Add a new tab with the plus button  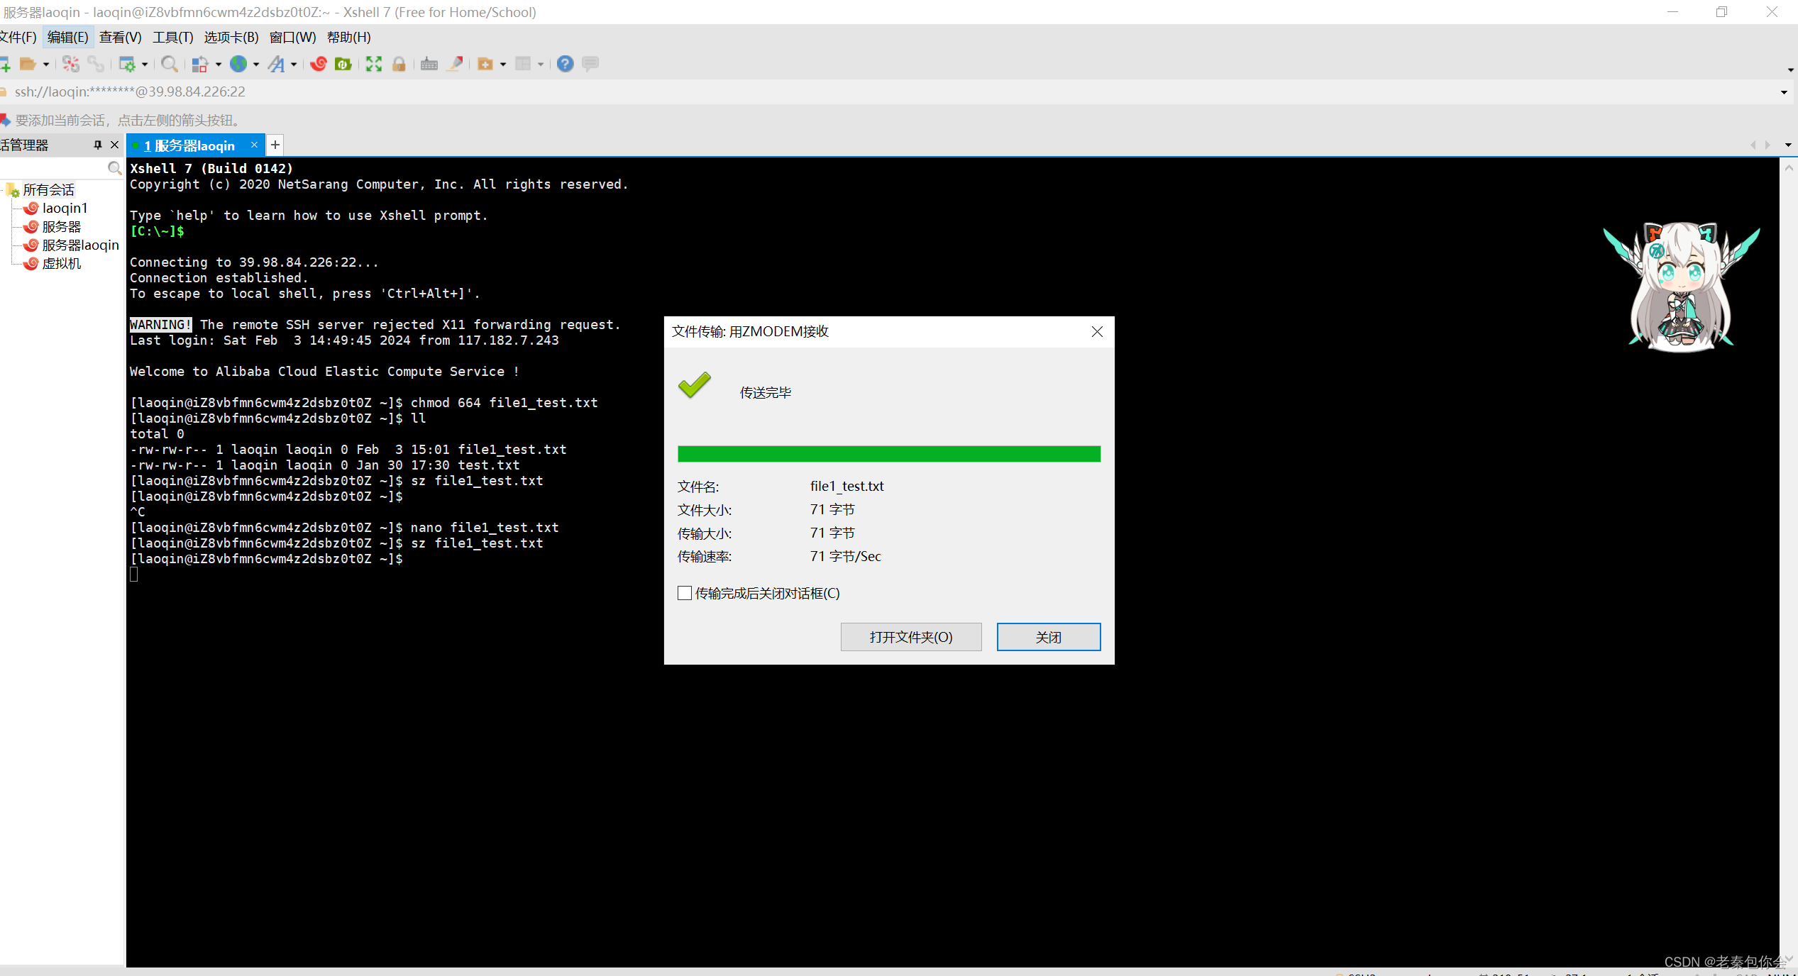pyautogui.click(x=275, y=145)
